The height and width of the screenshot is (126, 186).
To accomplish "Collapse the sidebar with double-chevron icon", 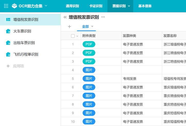I will click(65, 17).
